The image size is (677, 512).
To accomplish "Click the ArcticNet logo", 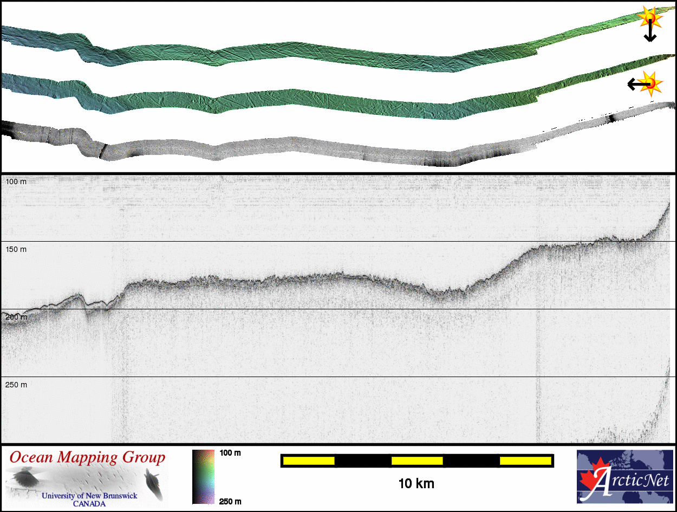I will [625, 477].
